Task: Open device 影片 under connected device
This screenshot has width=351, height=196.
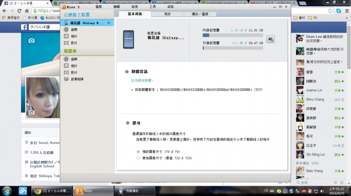Action: pyautogui.click(x=74, y=43)
